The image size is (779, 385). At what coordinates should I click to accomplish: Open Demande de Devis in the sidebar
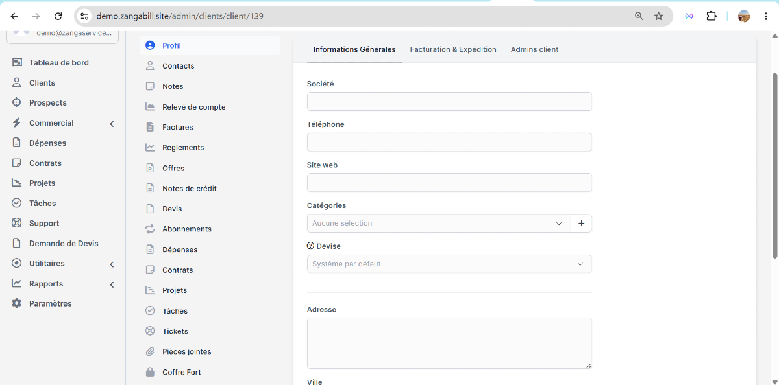click(x=63, y=244)
